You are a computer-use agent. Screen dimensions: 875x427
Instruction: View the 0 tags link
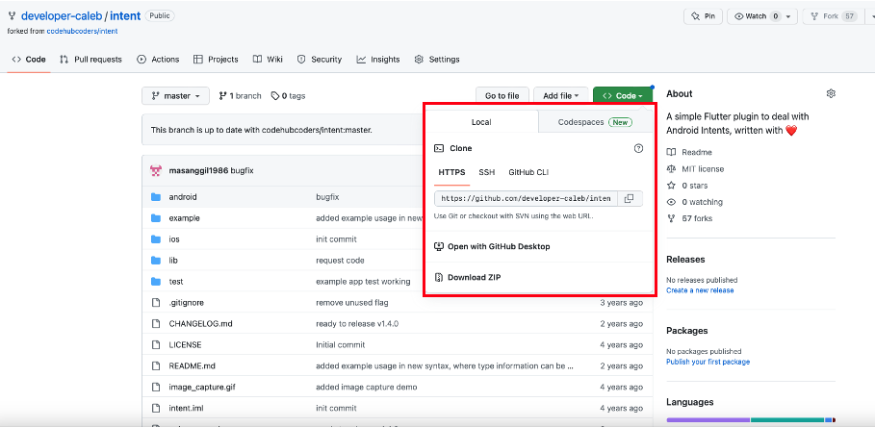pos(288,96)
